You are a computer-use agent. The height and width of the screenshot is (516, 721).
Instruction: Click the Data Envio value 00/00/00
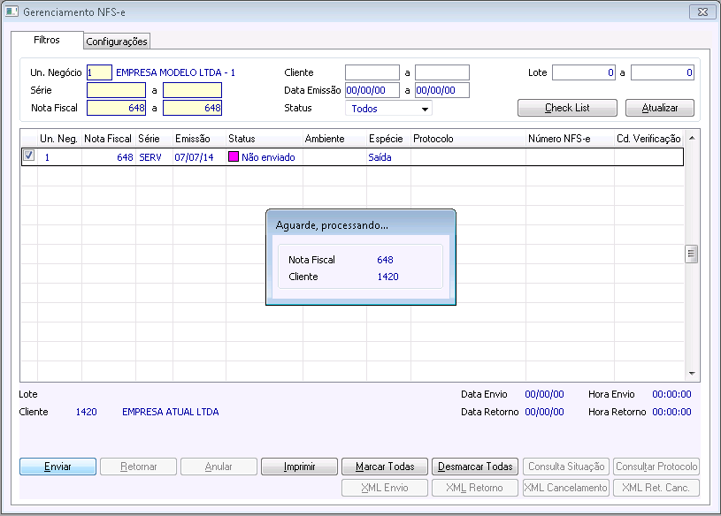pos(544,394)
